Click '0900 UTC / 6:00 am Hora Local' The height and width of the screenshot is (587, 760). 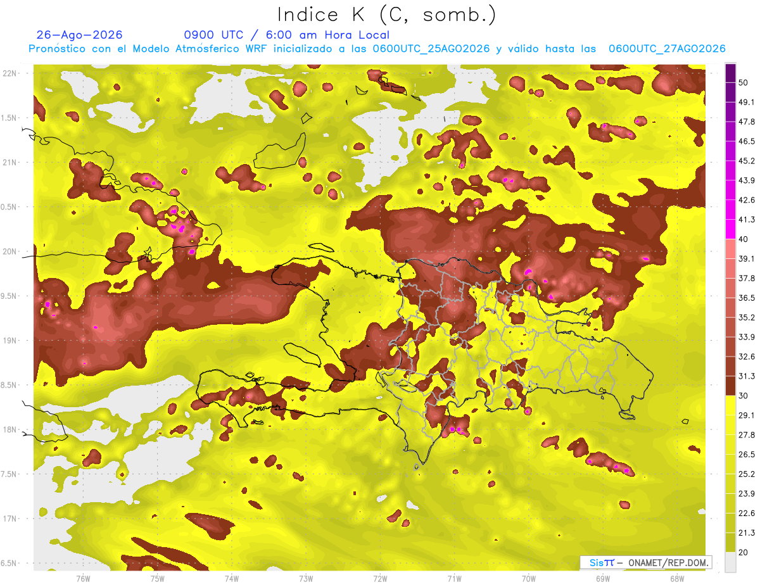[286, 35]
